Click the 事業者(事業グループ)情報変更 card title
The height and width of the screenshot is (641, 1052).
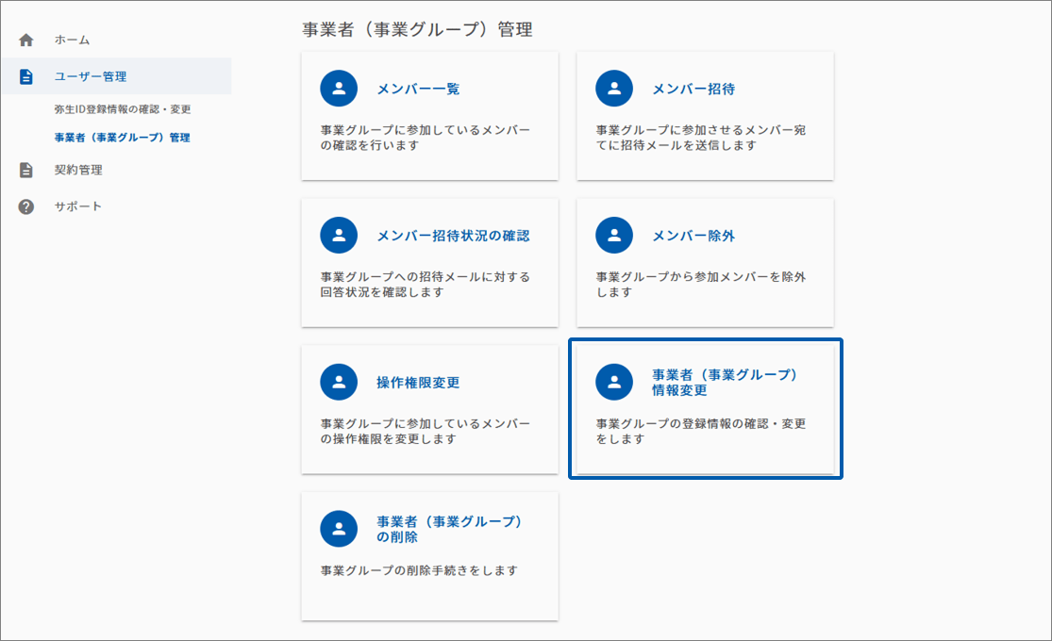tap(725, 382)
